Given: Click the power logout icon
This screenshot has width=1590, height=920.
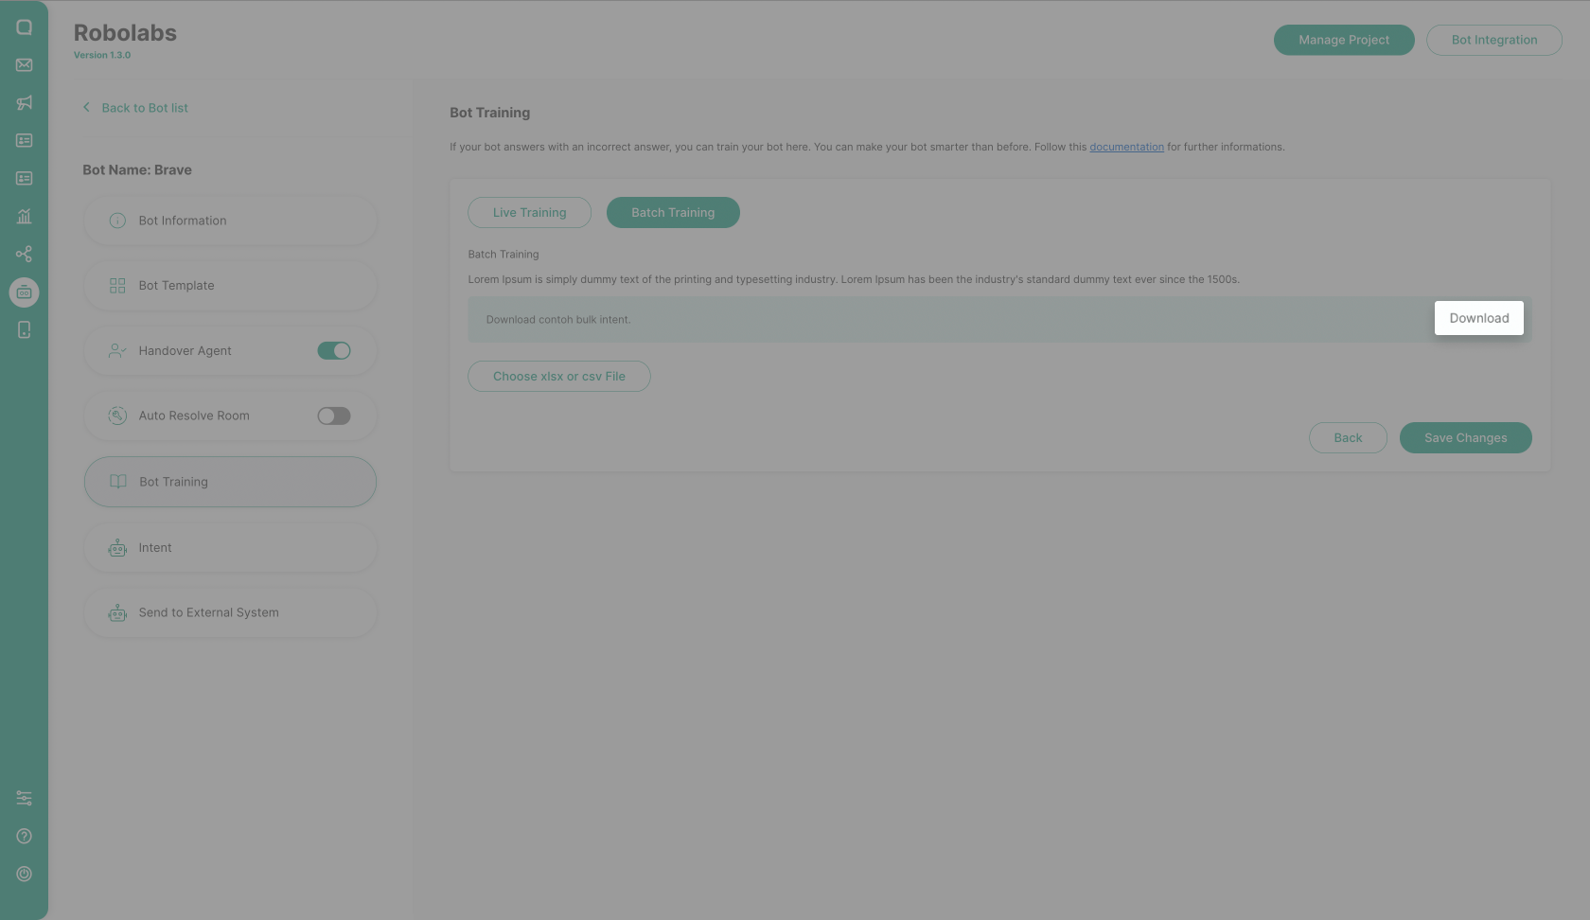Looking at the screenshot, I should tap(24, 874).
